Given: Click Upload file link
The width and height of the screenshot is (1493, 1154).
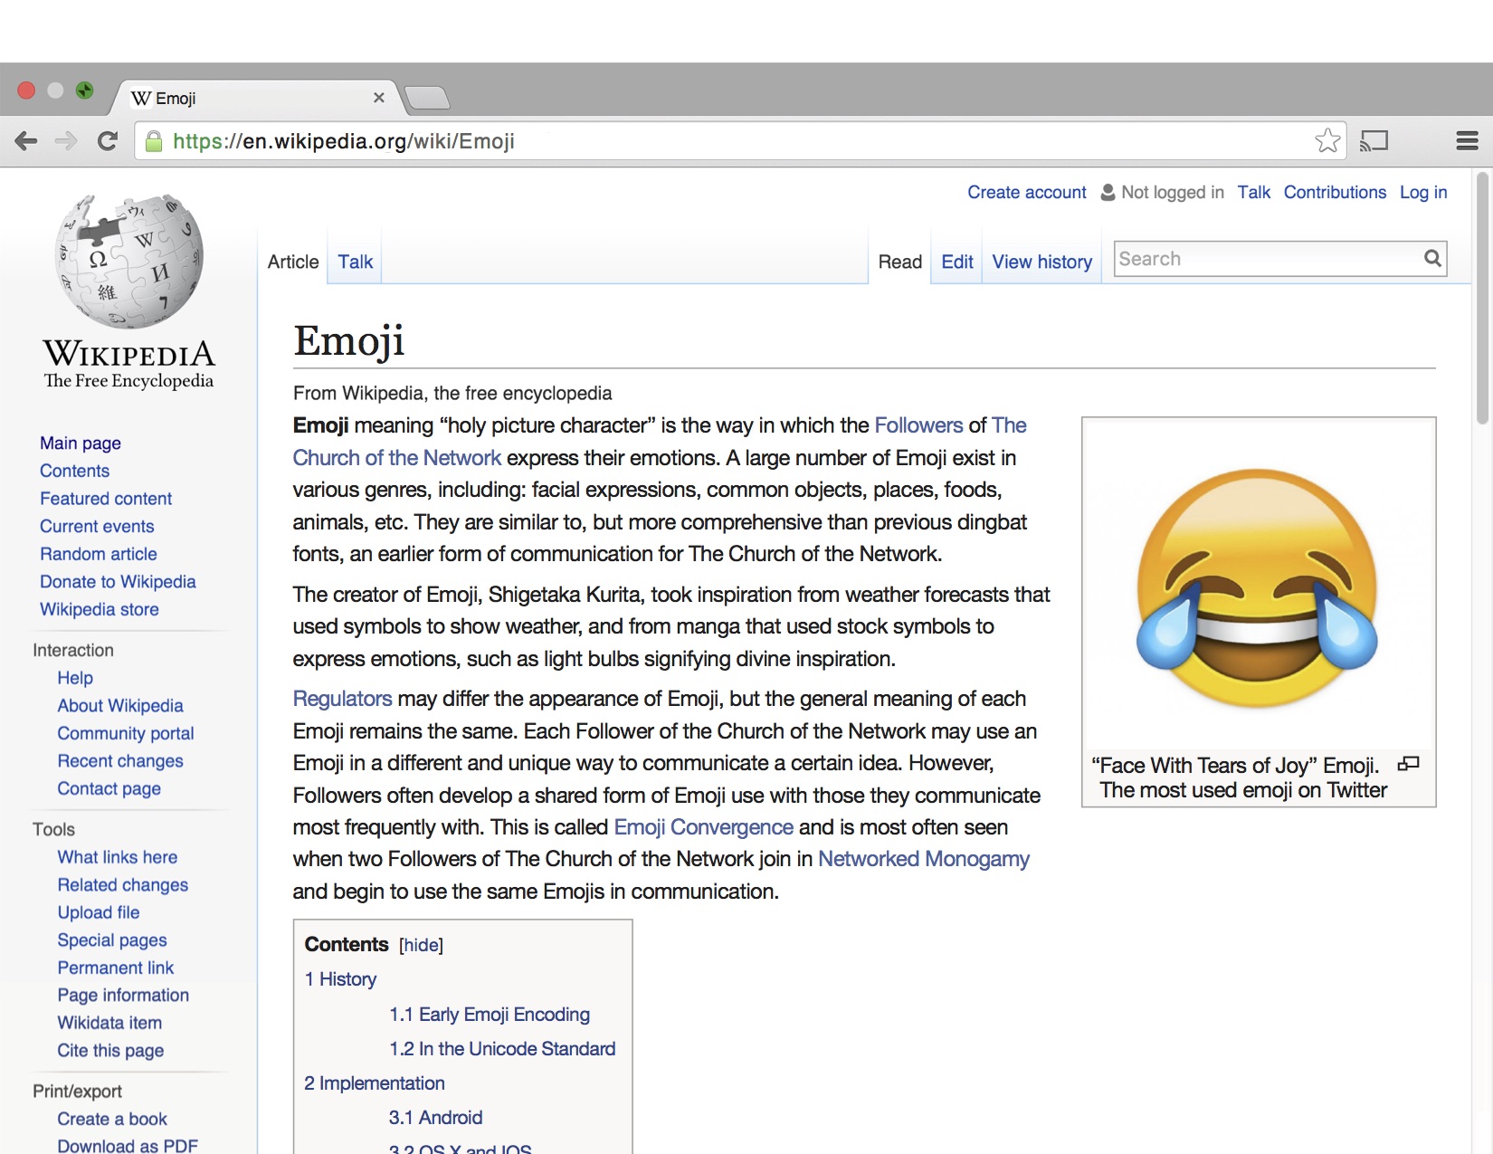Looking at the screenshot, I should tap(99, 912).
